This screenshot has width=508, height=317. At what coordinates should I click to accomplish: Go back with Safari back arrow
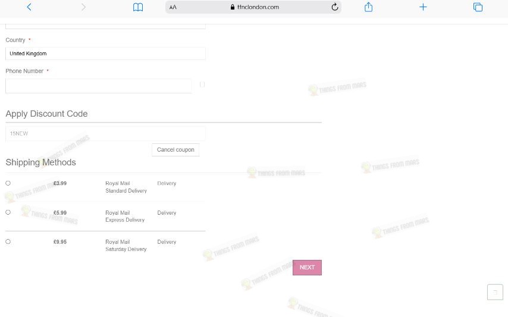coord(29,7)
